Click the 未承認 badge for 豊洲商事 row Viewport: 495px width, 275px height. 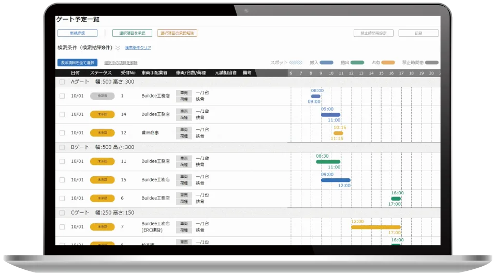point(102,133)
